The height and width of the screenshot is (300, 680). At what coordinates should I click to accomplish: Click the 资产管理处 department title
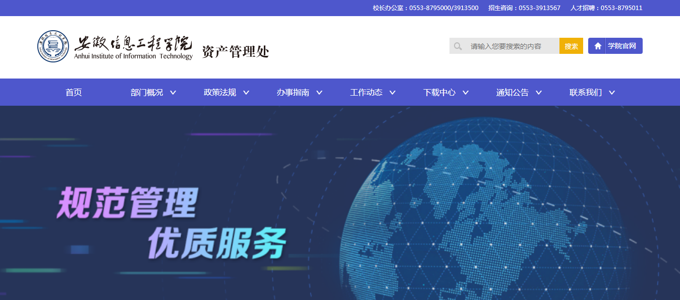coord(235,51)
